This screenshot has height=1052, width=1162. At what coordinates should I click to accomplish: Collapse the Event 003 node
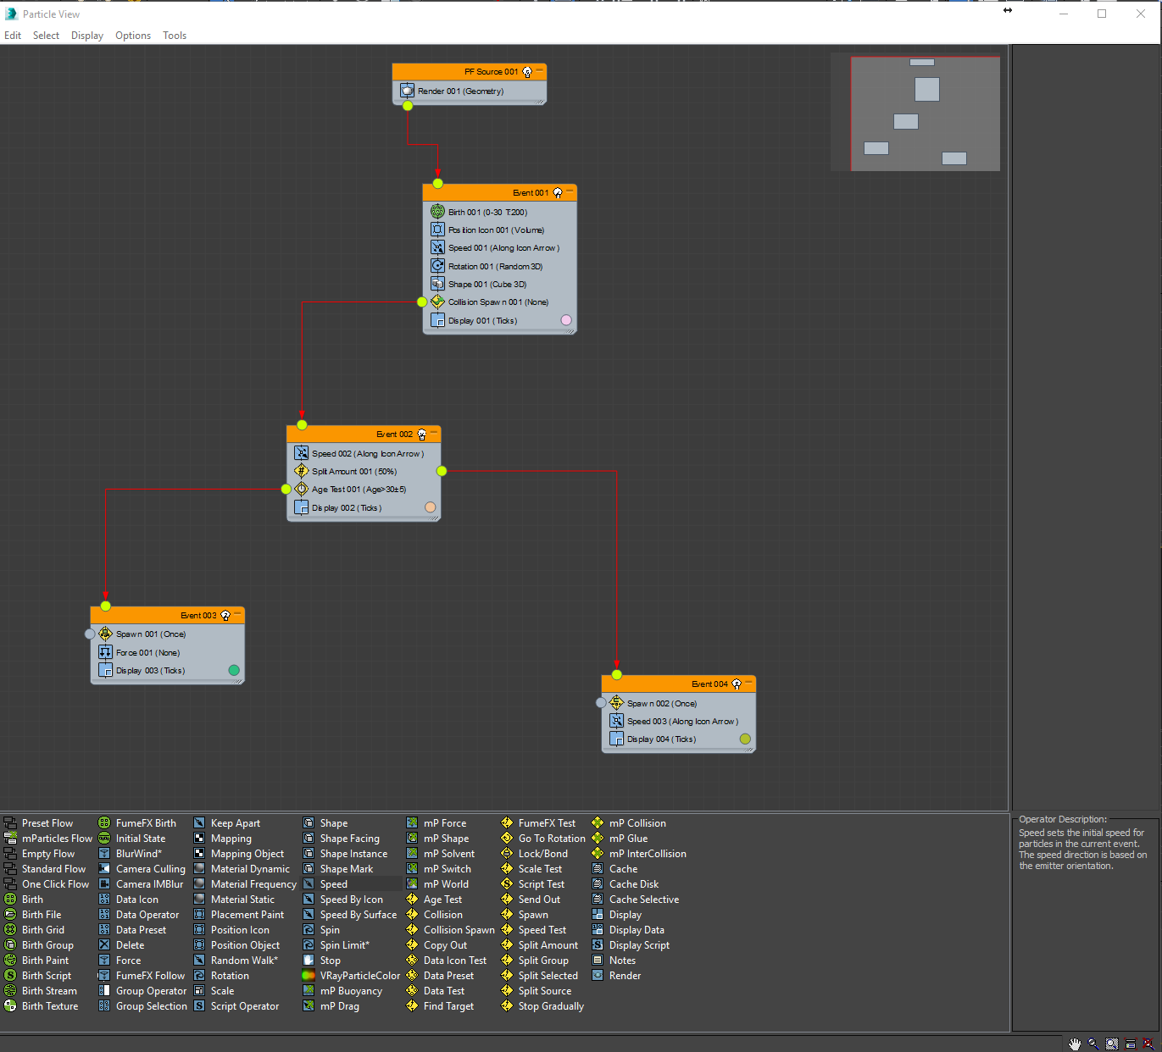tap(238, 615)
